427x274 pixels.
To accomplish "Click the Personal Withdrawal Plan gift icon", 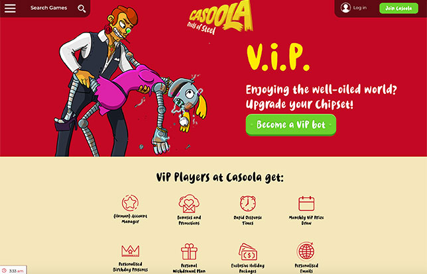I will (x=189, y=251).
